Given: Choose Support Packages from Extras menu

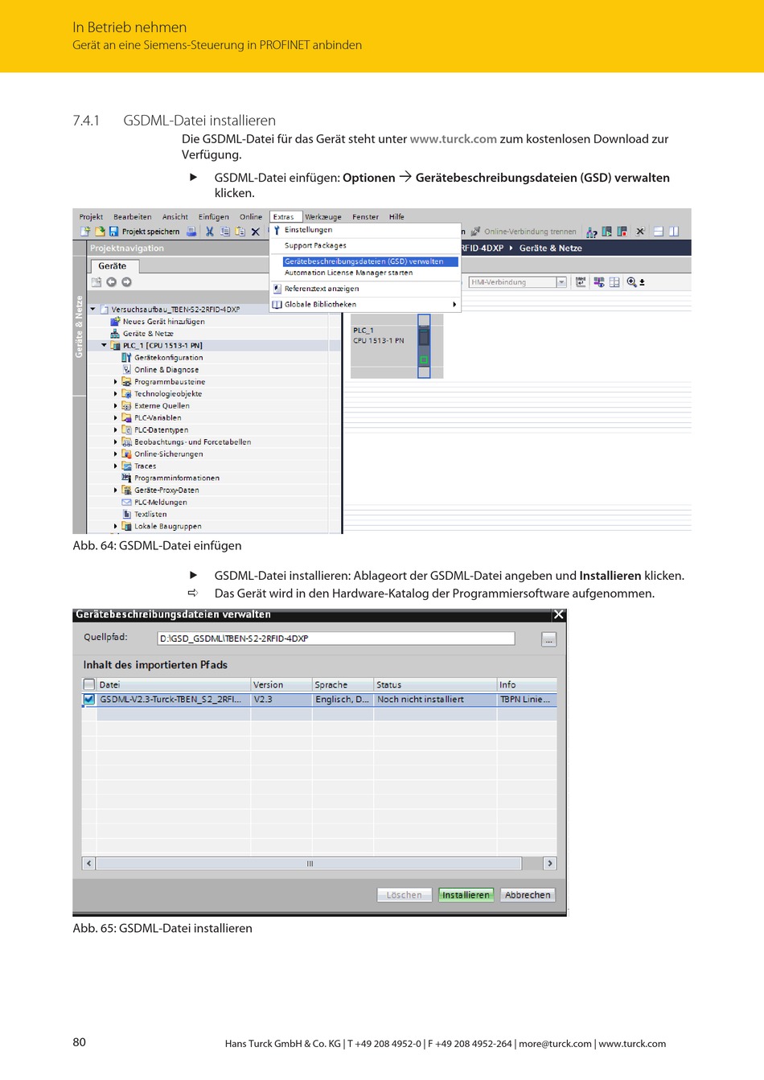Looking at the screenshot, I should tap(315, 246).
